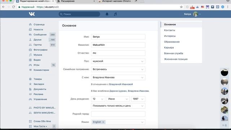Open birthday visibility dropdown

pyautogui.click(x=118, y=106)
